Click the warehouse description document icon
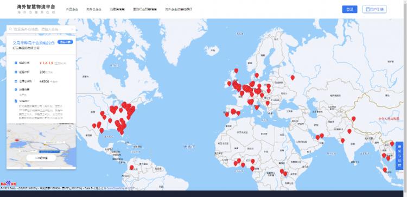 [x=16, y=101]
